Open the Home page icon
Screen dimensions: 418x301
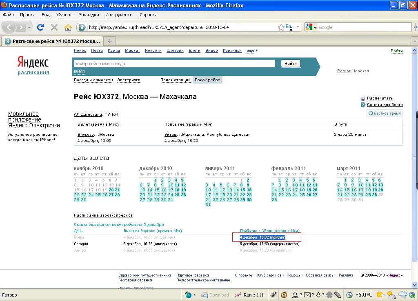click(68, 27)
